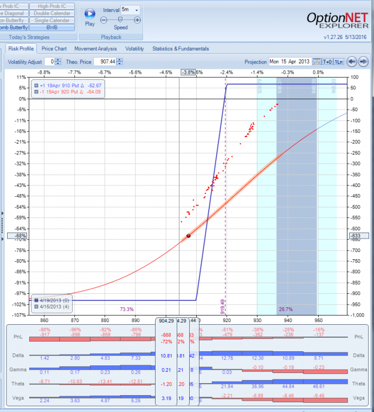Click the -9.45 Vega value

pyautogui.click(x=319, y=395)
